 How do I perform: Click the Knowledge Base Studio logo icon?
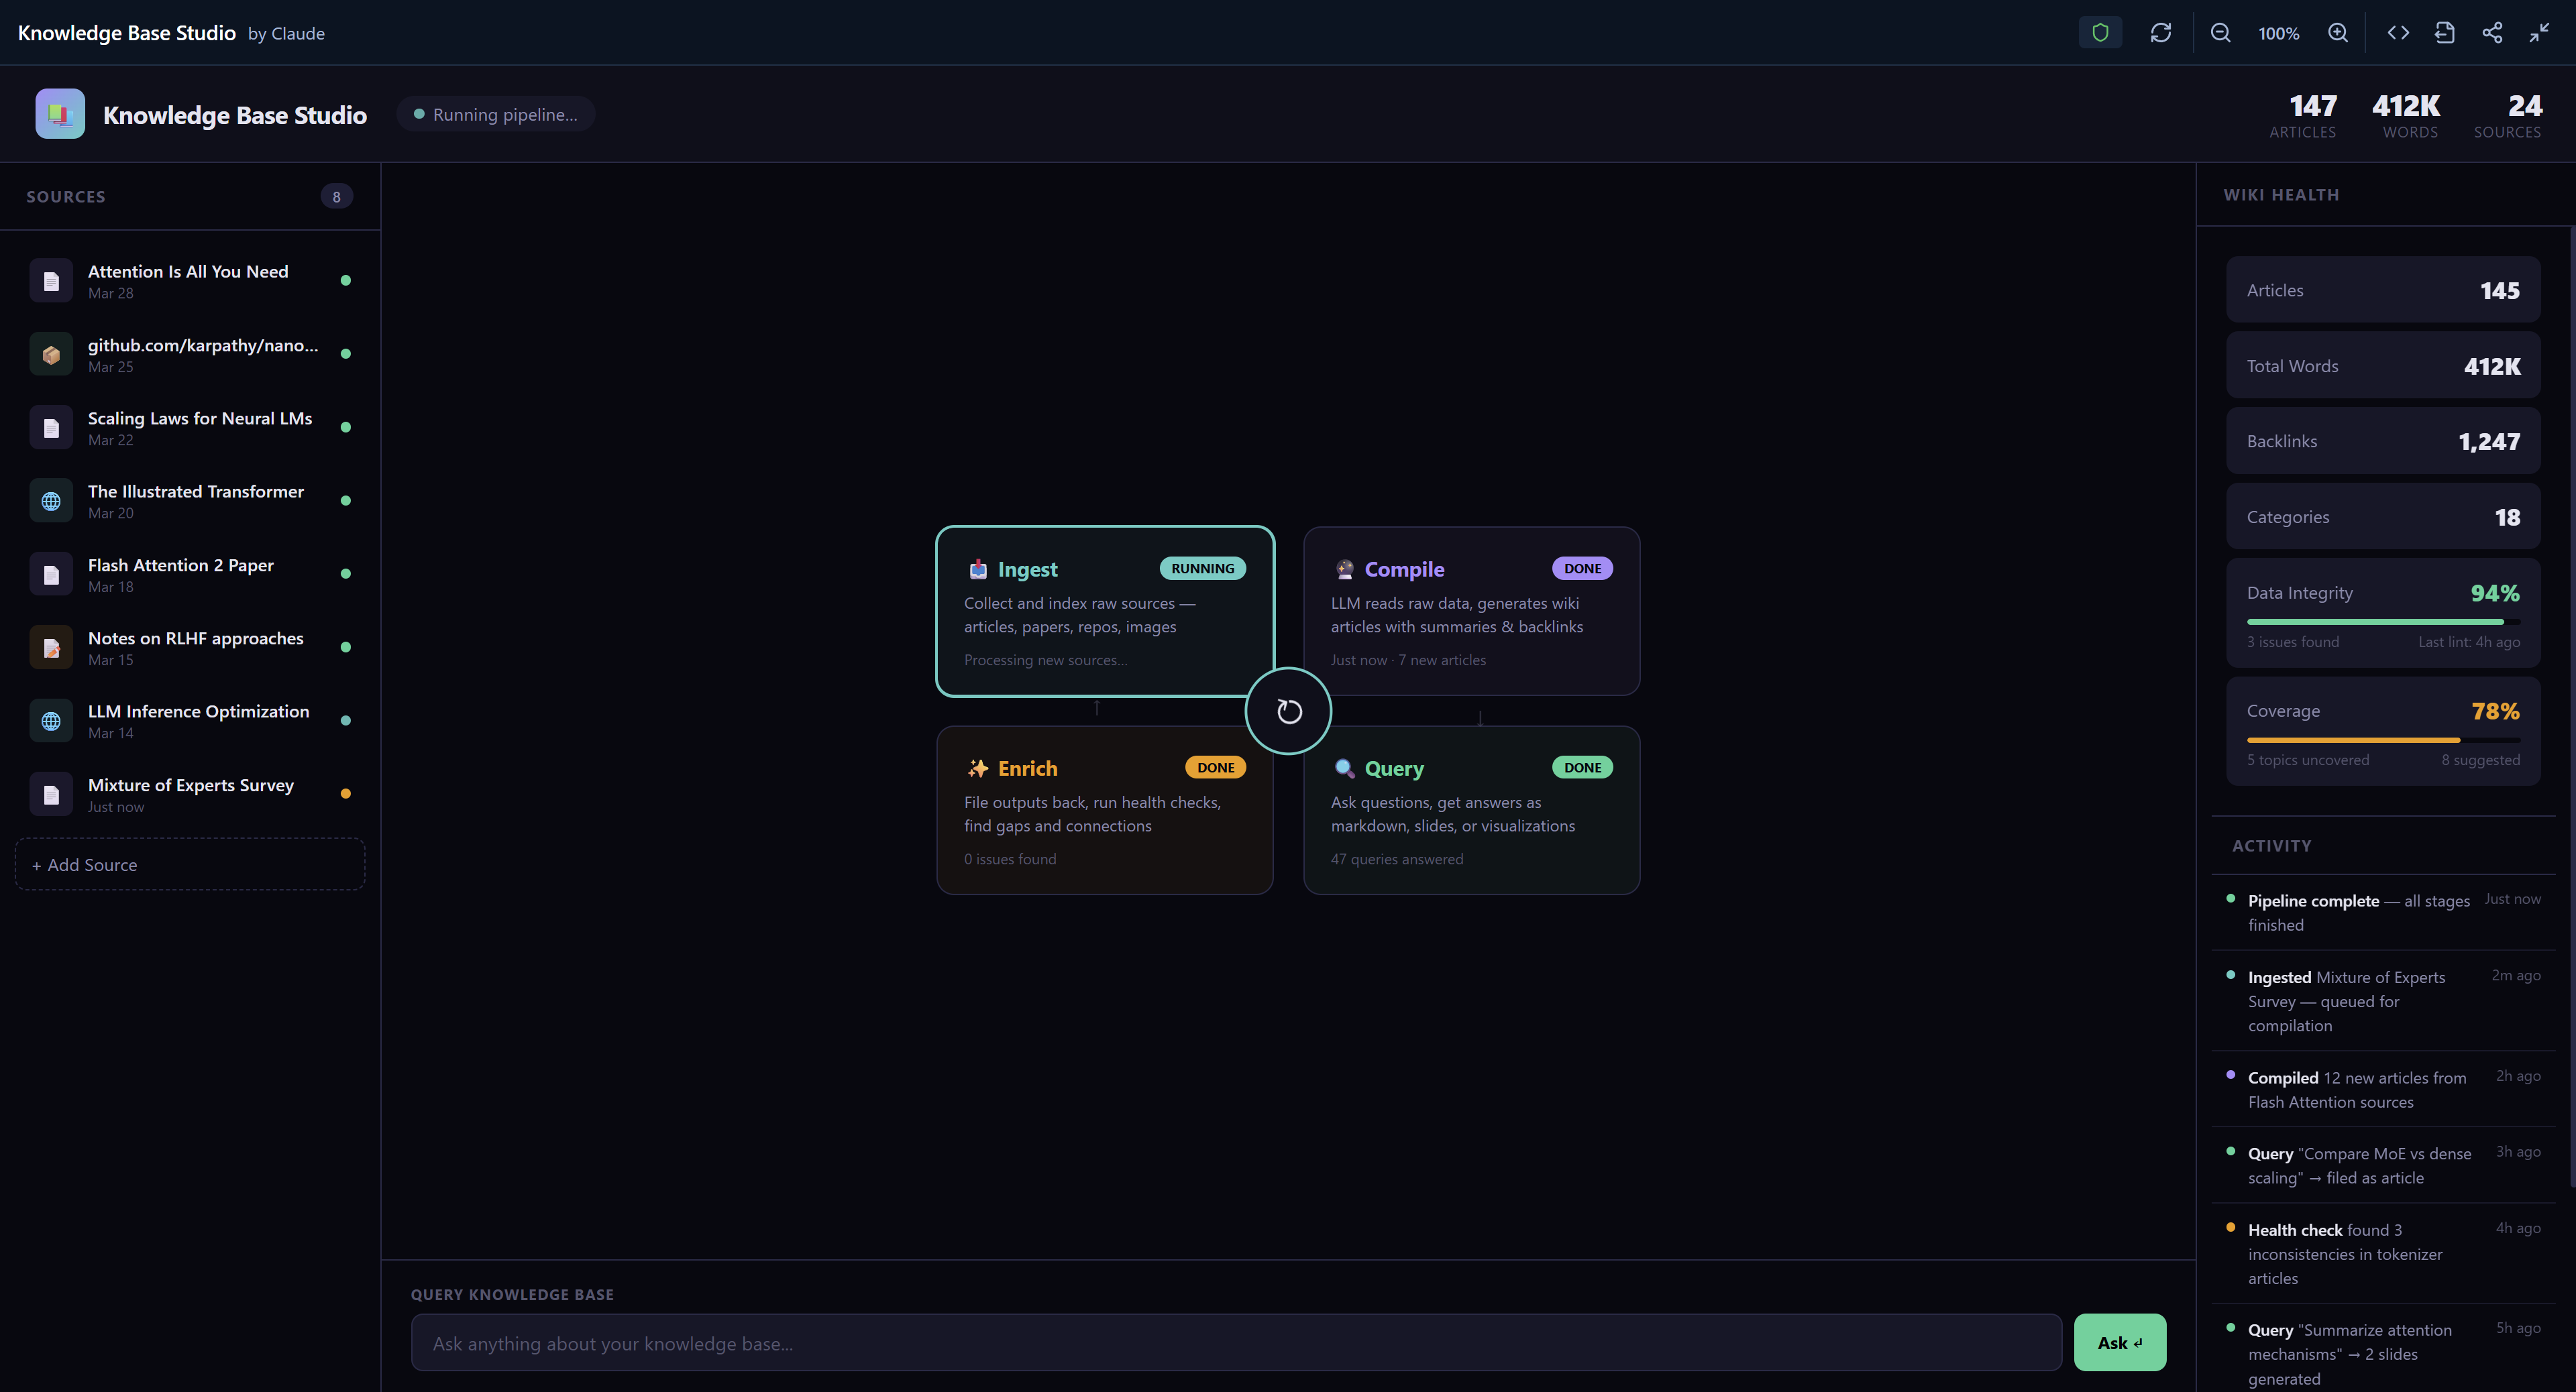click(60, 114)
